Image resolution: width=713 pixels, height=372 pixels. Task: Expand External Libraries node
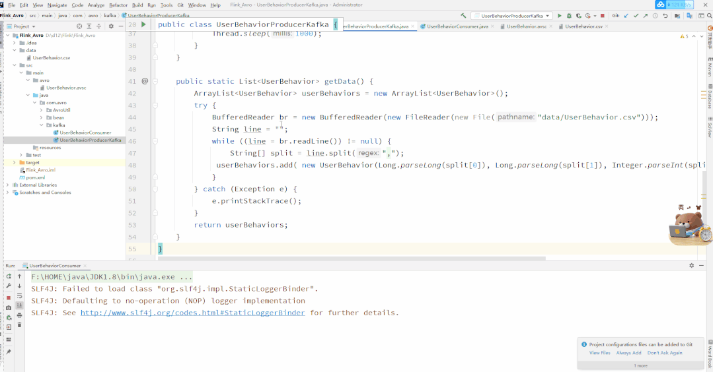8,185
